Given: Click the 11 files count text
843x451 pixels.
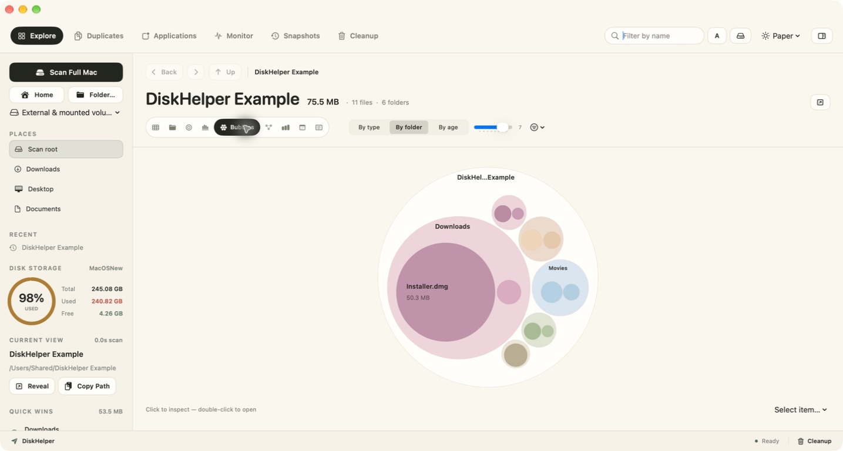Looking at the screenshot, I should [x=362, y=102].
